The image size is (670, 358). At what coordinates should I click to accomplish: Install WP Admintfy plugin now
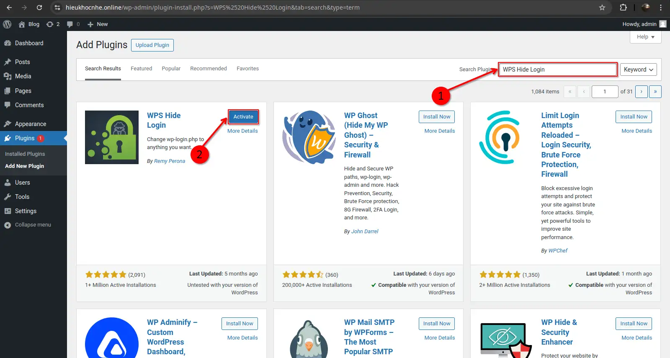(x=240, y=324)
